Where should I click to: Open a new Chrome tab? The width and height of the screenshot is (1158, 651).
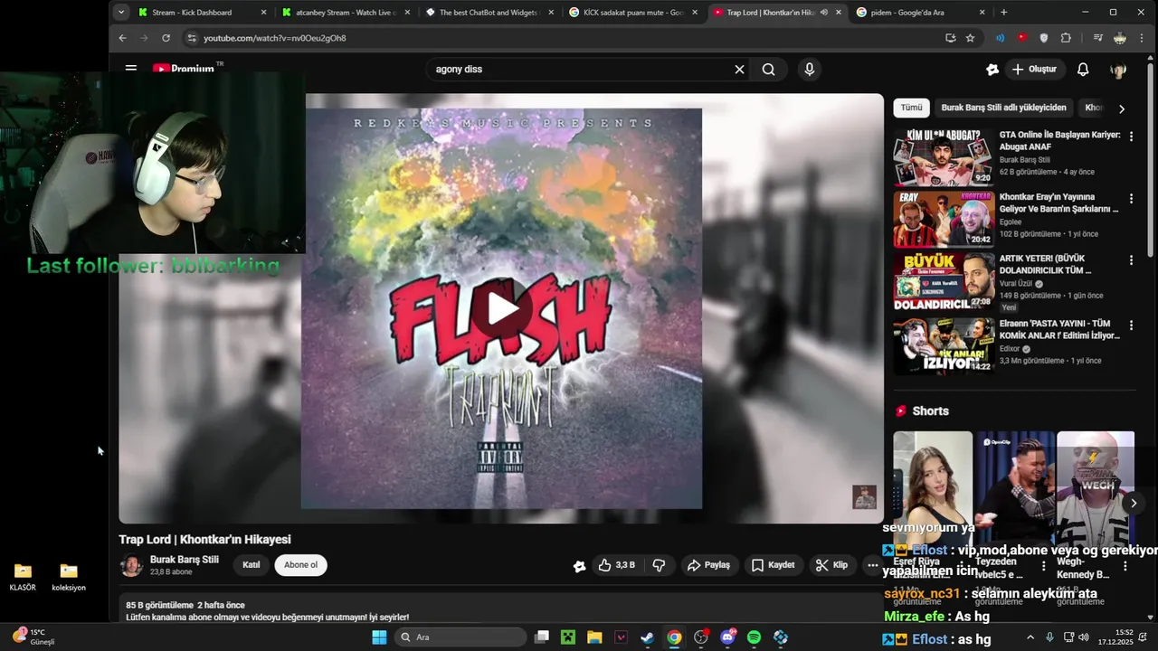coord(1004,13)
